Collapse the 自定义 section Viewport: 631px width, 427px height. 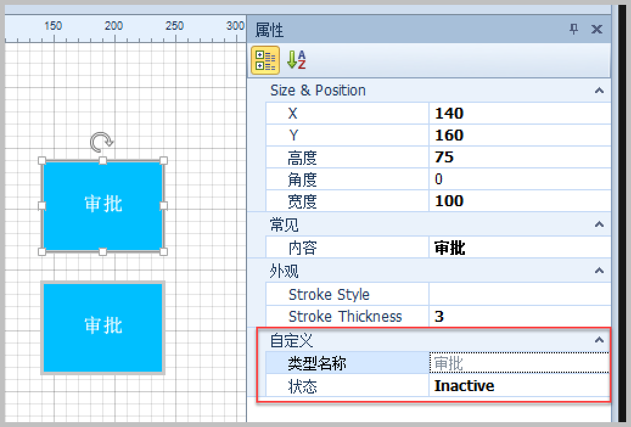[x=599, y=340]
